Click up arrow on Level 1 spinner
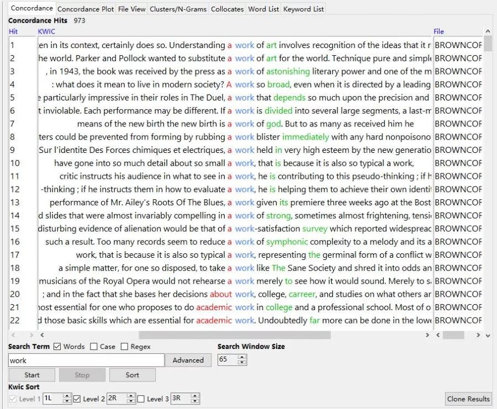The image size is (497, 409). click(67, 396)
